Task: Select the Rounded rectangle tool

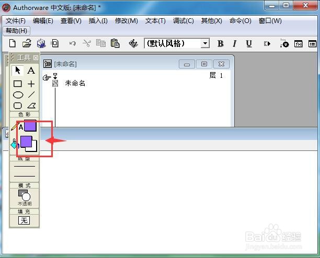Action: coord(18,105)
